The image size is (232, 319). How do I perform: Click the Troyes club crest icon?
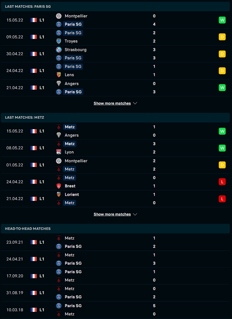click(x=59, y=41)
